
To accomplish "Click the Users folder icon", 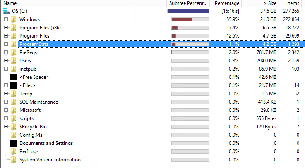I will point(14,61).
